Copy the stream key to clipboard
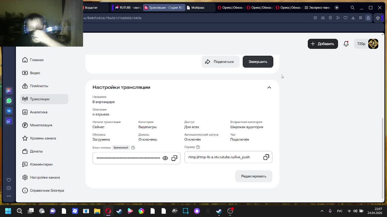The width and height of the screenshot is (387, 217). 174,158
